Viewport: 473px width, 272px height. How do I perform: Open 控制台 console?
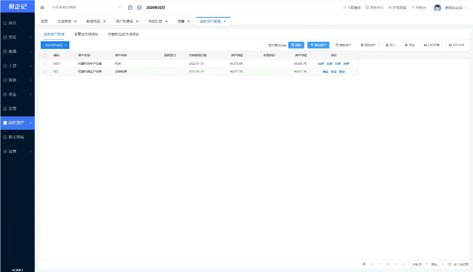tap(418, 8)
